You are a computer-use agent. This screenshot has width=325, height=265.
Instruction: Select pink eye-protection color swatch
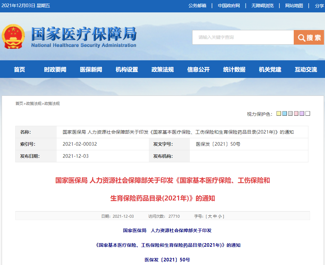point(296,113)
